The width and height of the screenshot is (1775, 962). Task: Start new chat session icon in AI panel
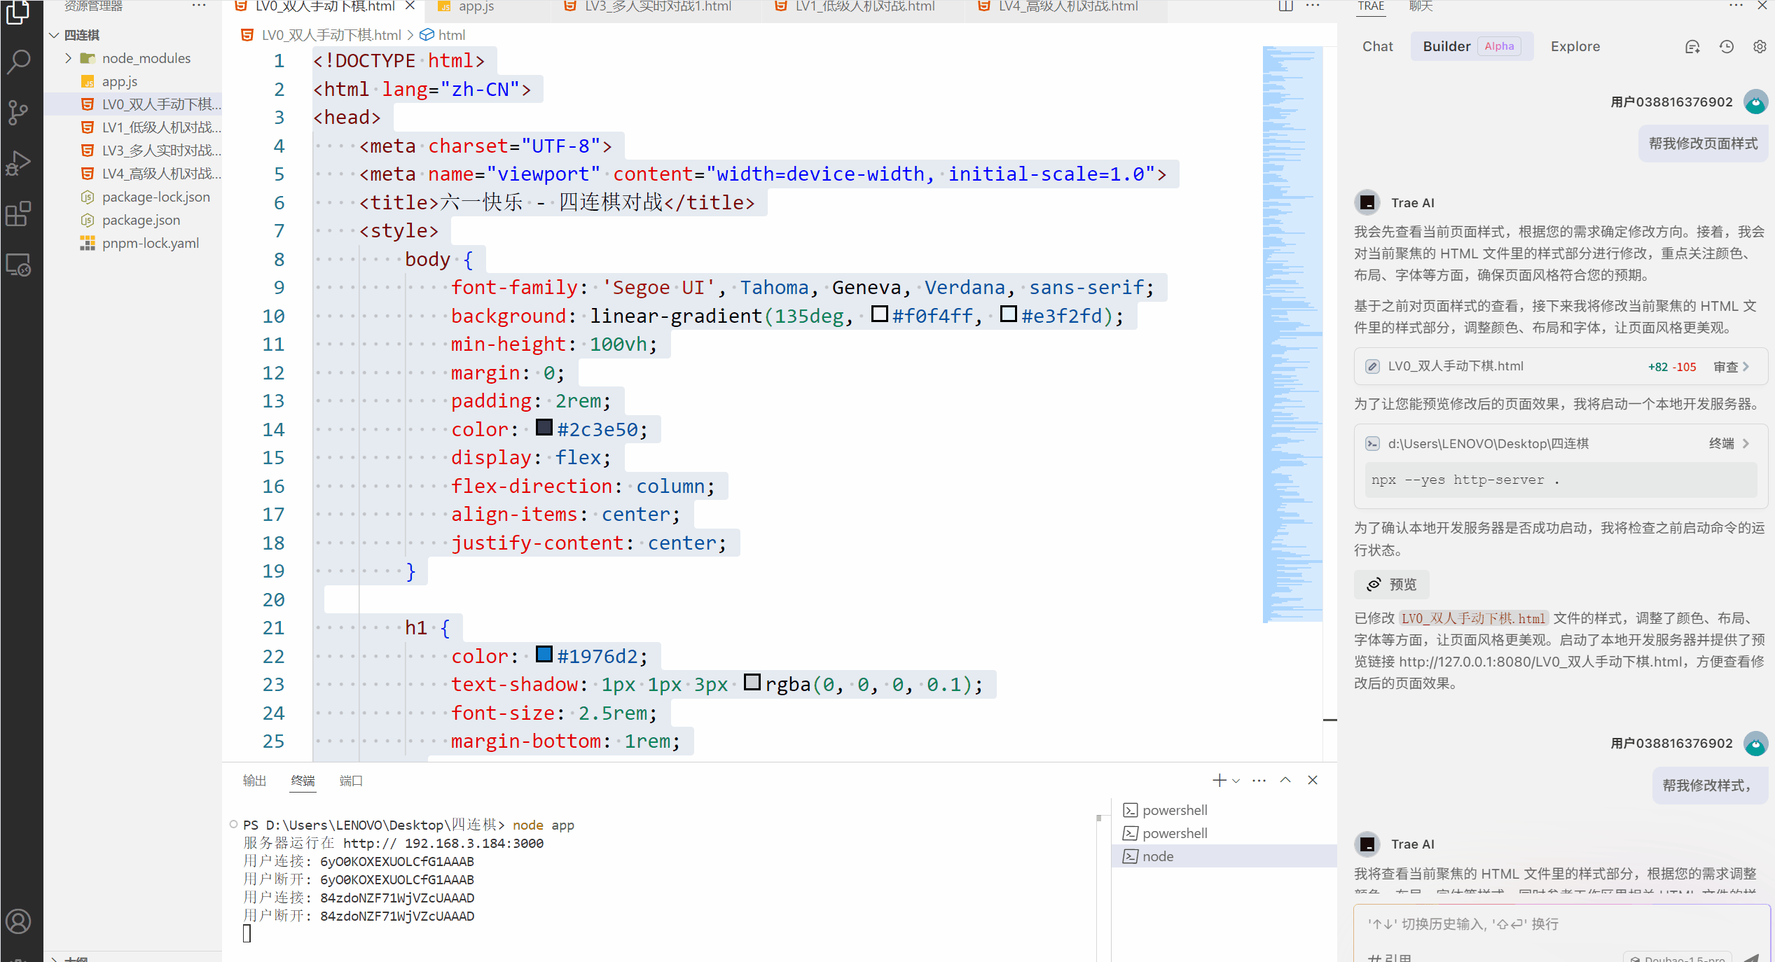click(1692, 47)
